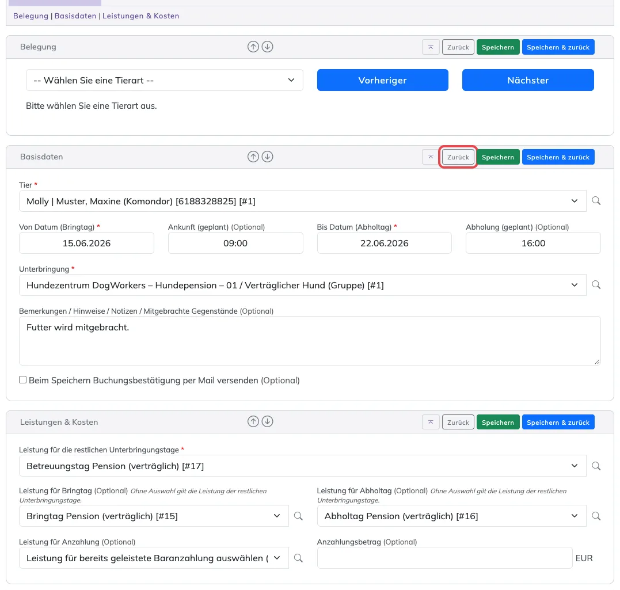The width and height of the screenshot is (620, 590).
Task: Go to the Vorheriger entry
Action: tap(383, 80)
